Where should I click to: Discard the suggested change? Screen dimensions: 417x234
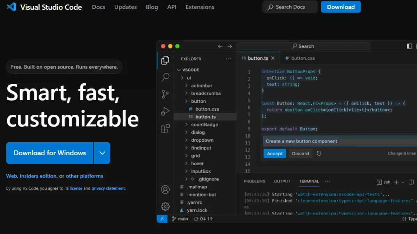(301, 154)
